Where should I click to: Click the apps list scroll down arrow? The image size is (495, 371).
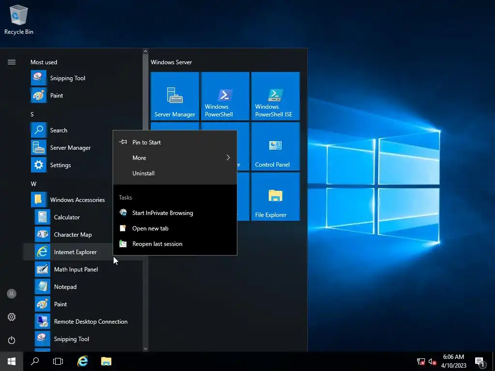(x=145, y=349)
